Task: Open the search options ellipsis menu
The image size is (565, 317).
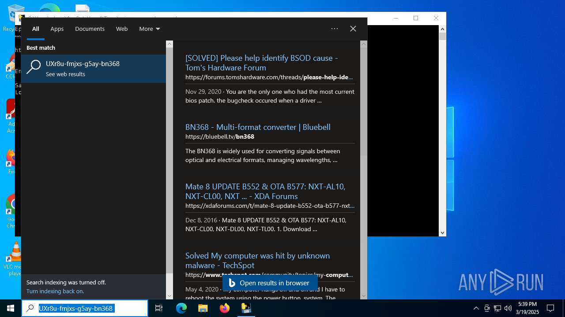Action: pyautogui.click(x=335, y=29)
